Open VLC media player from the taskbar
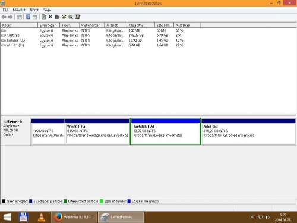The height and width of the screenshot is (223, 297). click(x=42, y=217)
